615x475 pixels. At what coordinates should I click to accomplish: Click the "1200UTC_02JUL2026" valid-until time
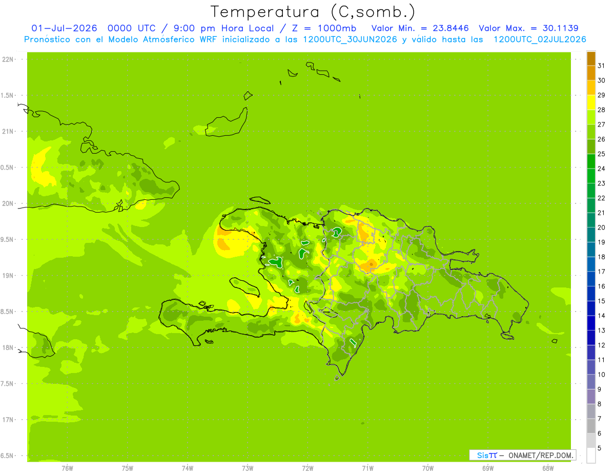pyautogui.click(x=540, y=39)
